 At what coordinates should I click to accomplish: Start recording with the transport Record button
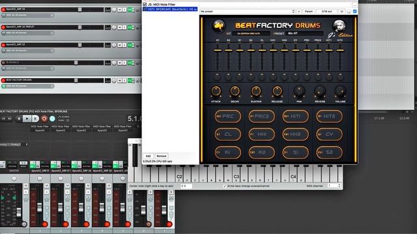tap(44, 118)
